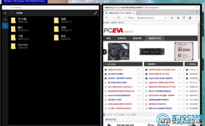Image resolution: width=205 pixels, height=126 pixels.
Task: Open the hamburger menu in file explorer
Action: (5, 13)
